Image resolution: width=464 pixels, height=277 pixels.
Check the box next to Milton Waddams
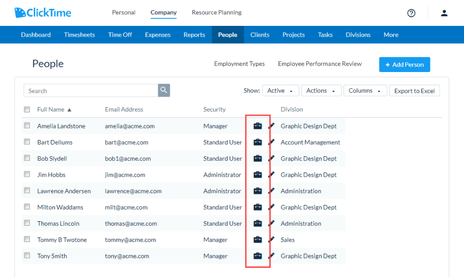coord(27,206)
